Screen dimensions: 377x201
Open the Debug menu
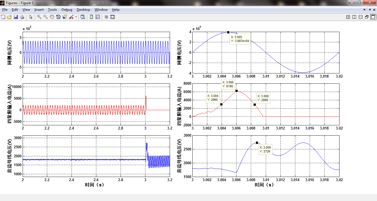click(67, 10)
